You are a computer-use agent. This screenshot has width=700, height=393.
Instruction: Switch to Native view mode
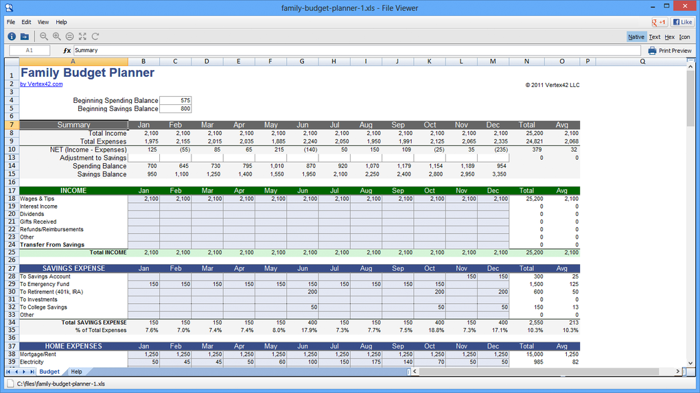636,37
